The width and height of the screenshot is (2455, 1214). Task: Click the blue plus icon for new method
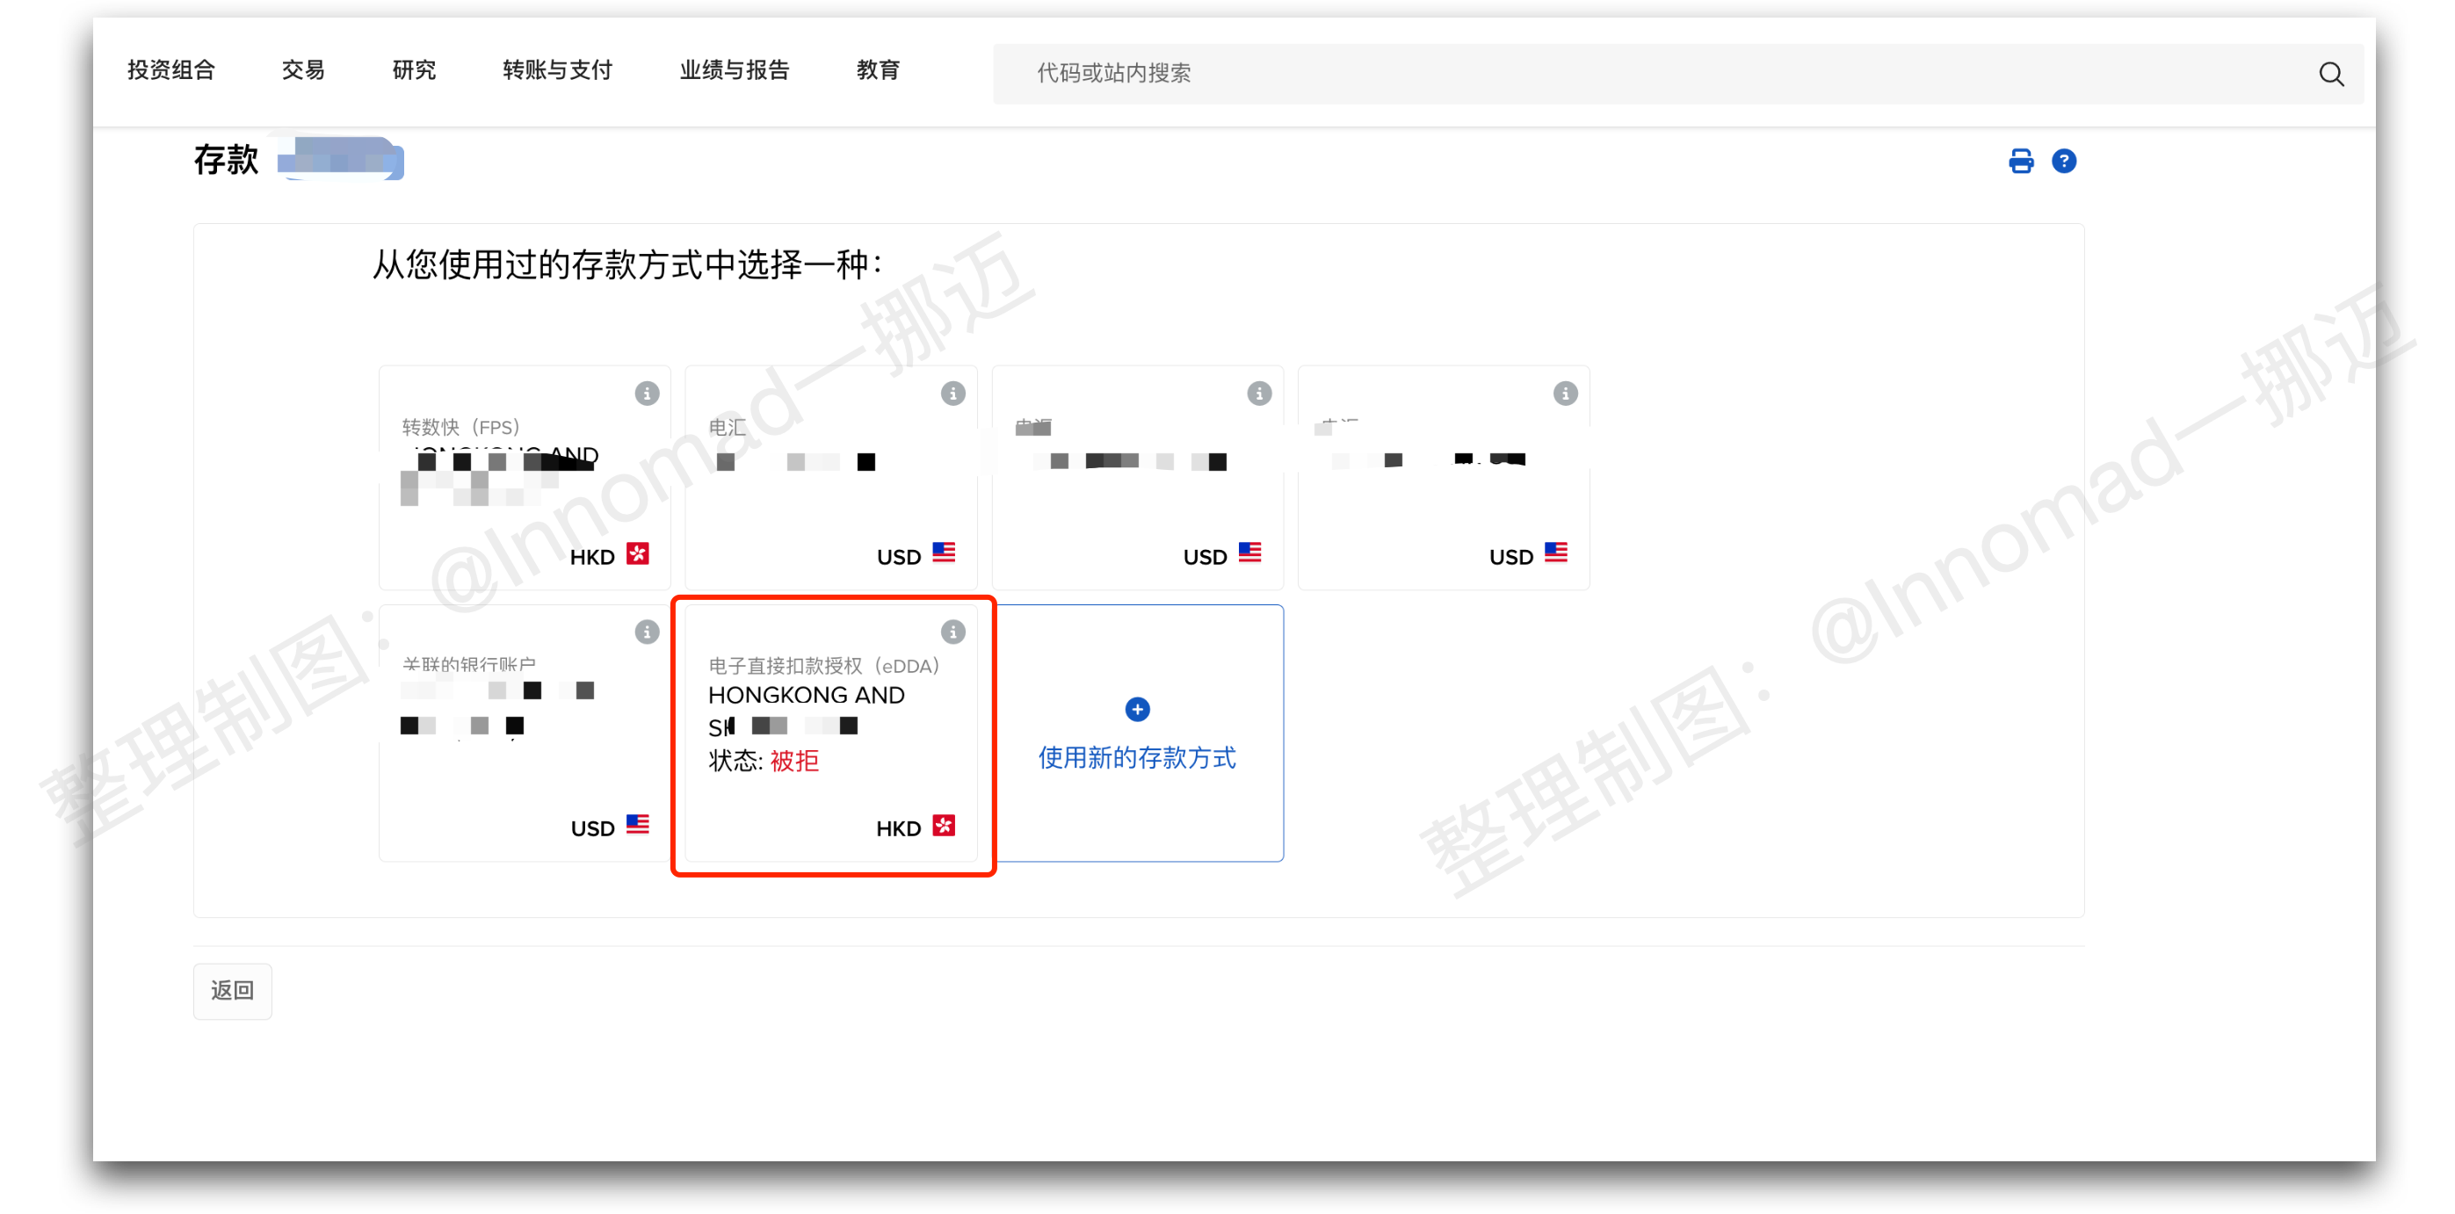[x=1137, y=709]
